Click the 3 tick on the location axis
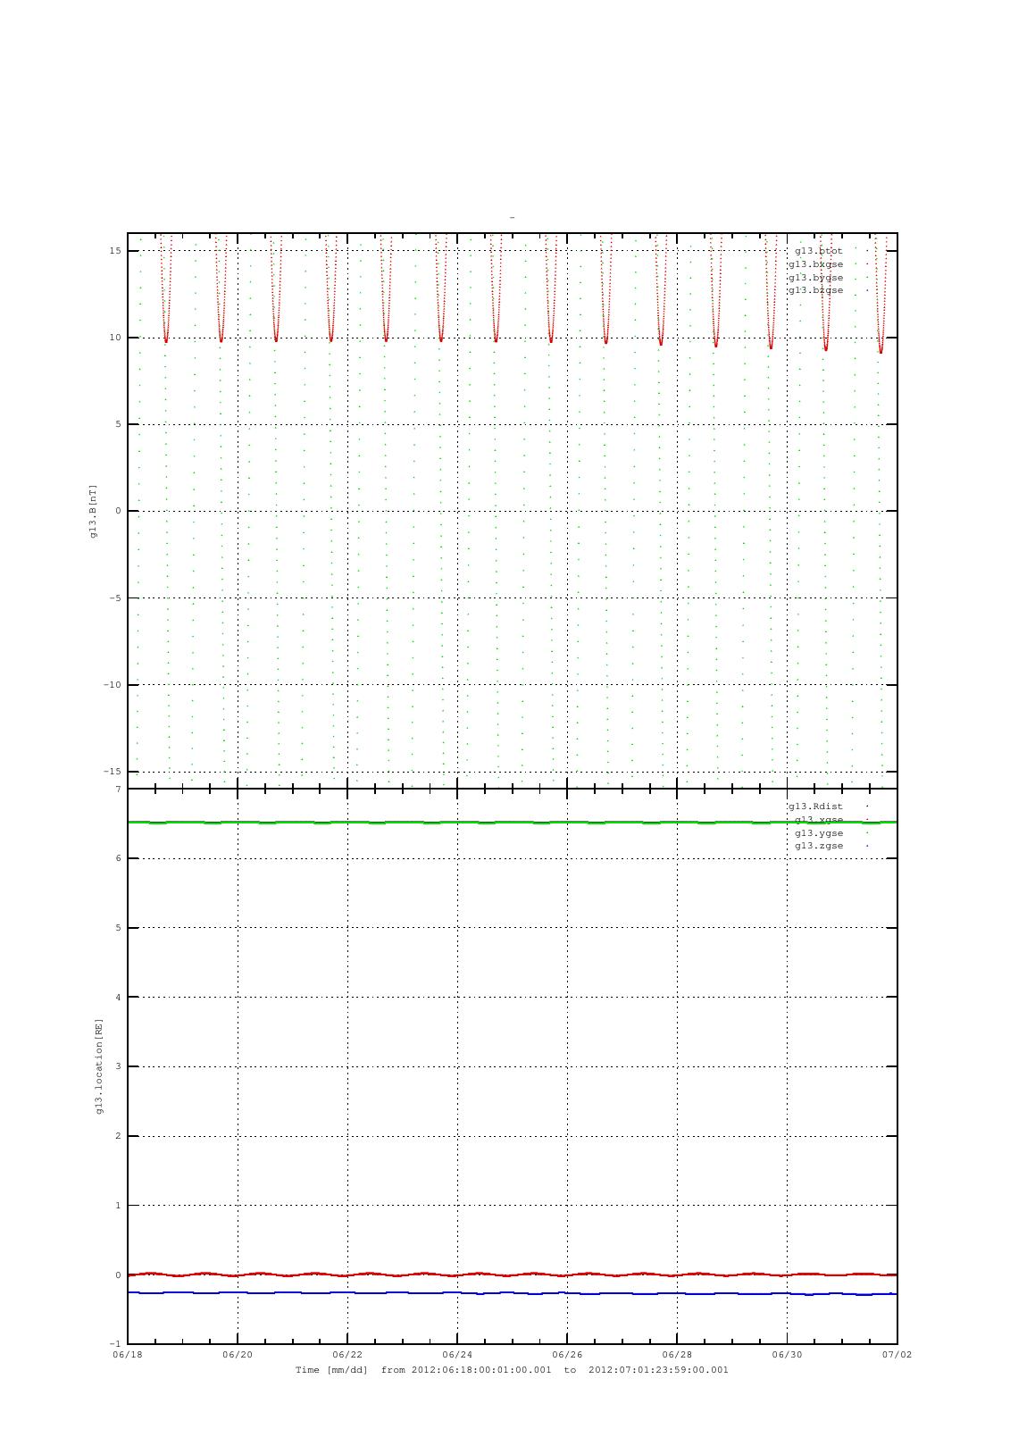Viewport: 1010px width, 1429px height. (x=118, y=1066)
